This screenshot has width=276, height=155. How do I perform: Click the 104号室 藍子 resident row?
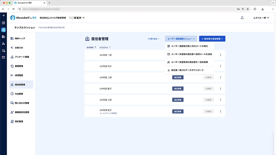(x=127, y=89)
